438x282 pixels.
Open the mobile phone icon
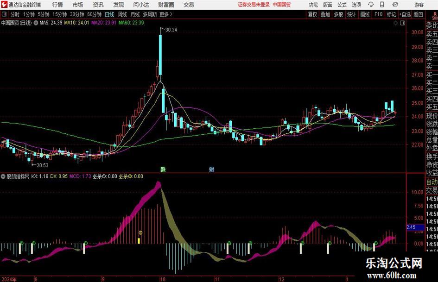tap(382, 5)
